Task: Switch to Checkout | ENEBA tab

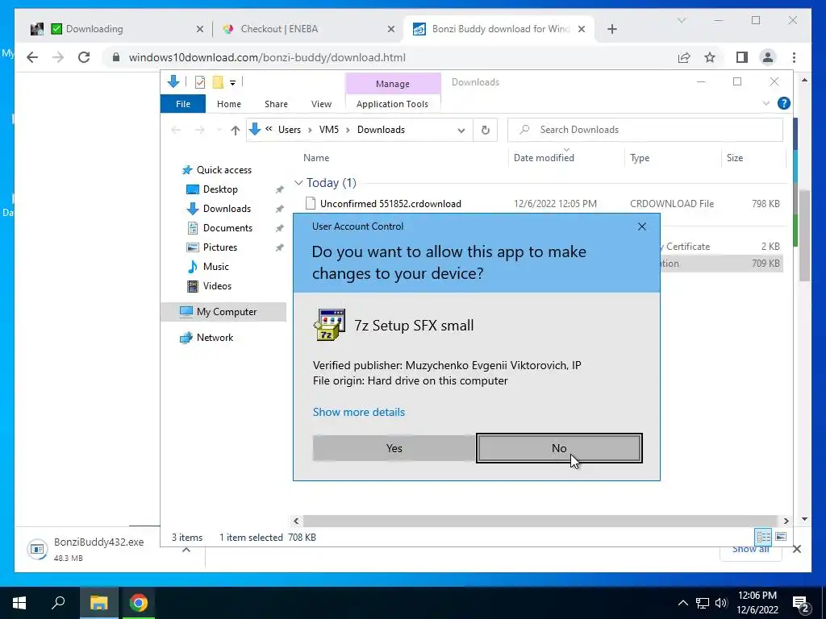Action: [309, 29]
